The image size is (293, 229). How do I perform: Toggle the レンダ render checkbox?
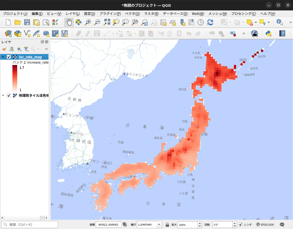pyautogui.click(x=241, y=224)
